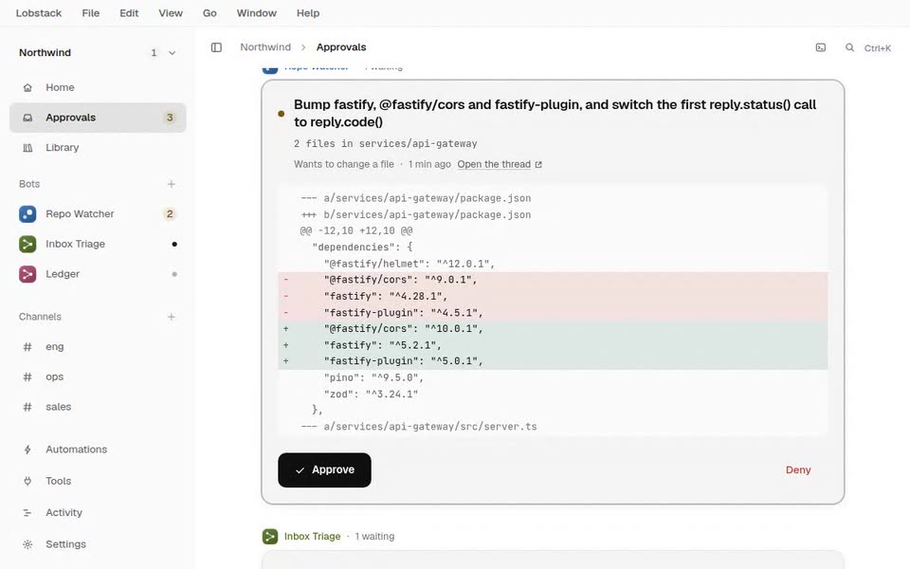Click 'Wants to change a file' text
Viewport: 910px width, 569px height.
tap(343, 164)
